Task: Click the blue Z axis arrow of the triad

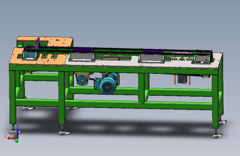Action: click(x=18, y=133)
